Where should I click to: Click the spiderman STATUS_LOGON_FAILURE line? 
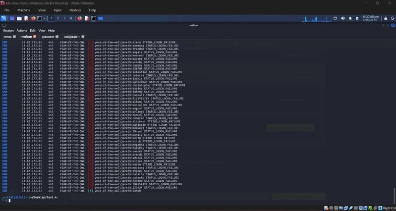92,82
